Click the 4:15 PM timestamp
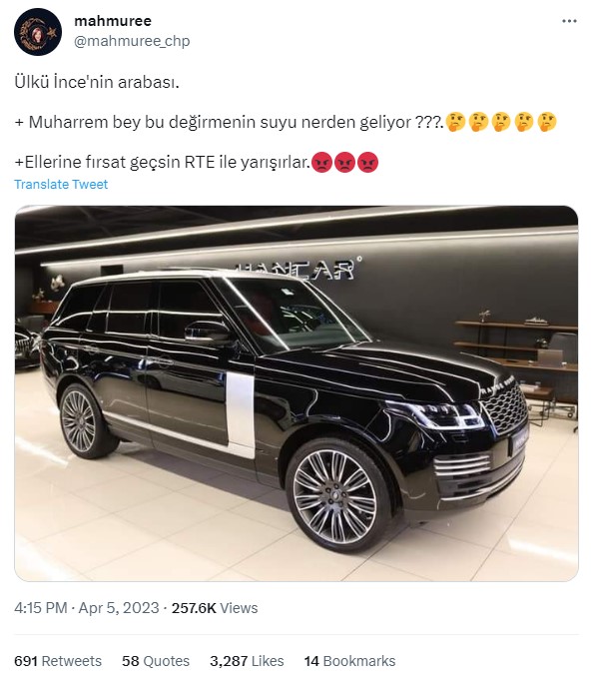This screenshot has height=680, width=595. (41, 608)
